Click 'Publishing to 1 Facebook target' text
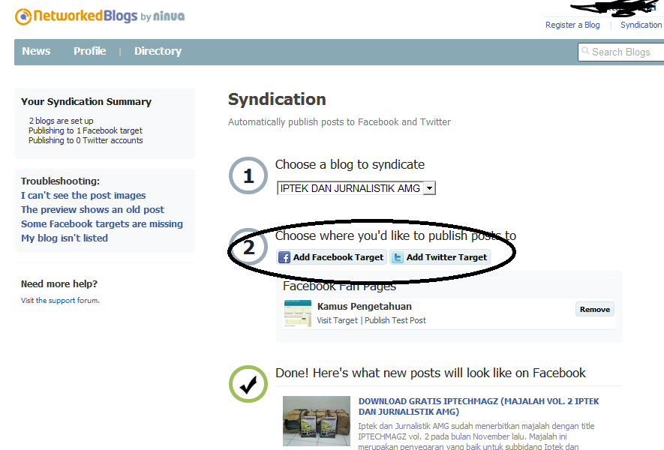The height and width of the screenshot is (450, 664). point(85,130)
